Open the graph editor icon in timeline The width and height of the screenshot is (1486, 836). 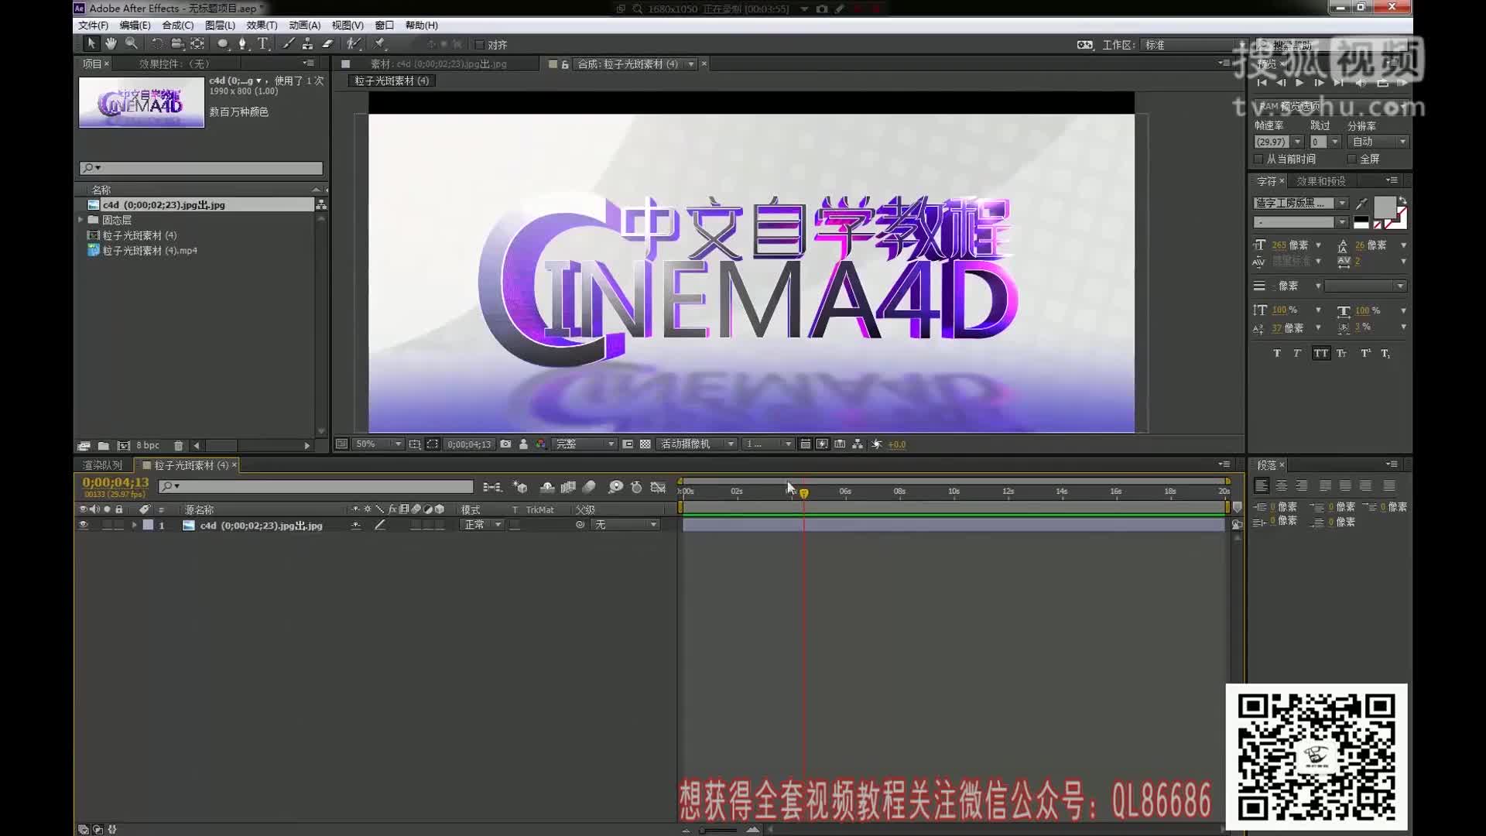[659, 487]
